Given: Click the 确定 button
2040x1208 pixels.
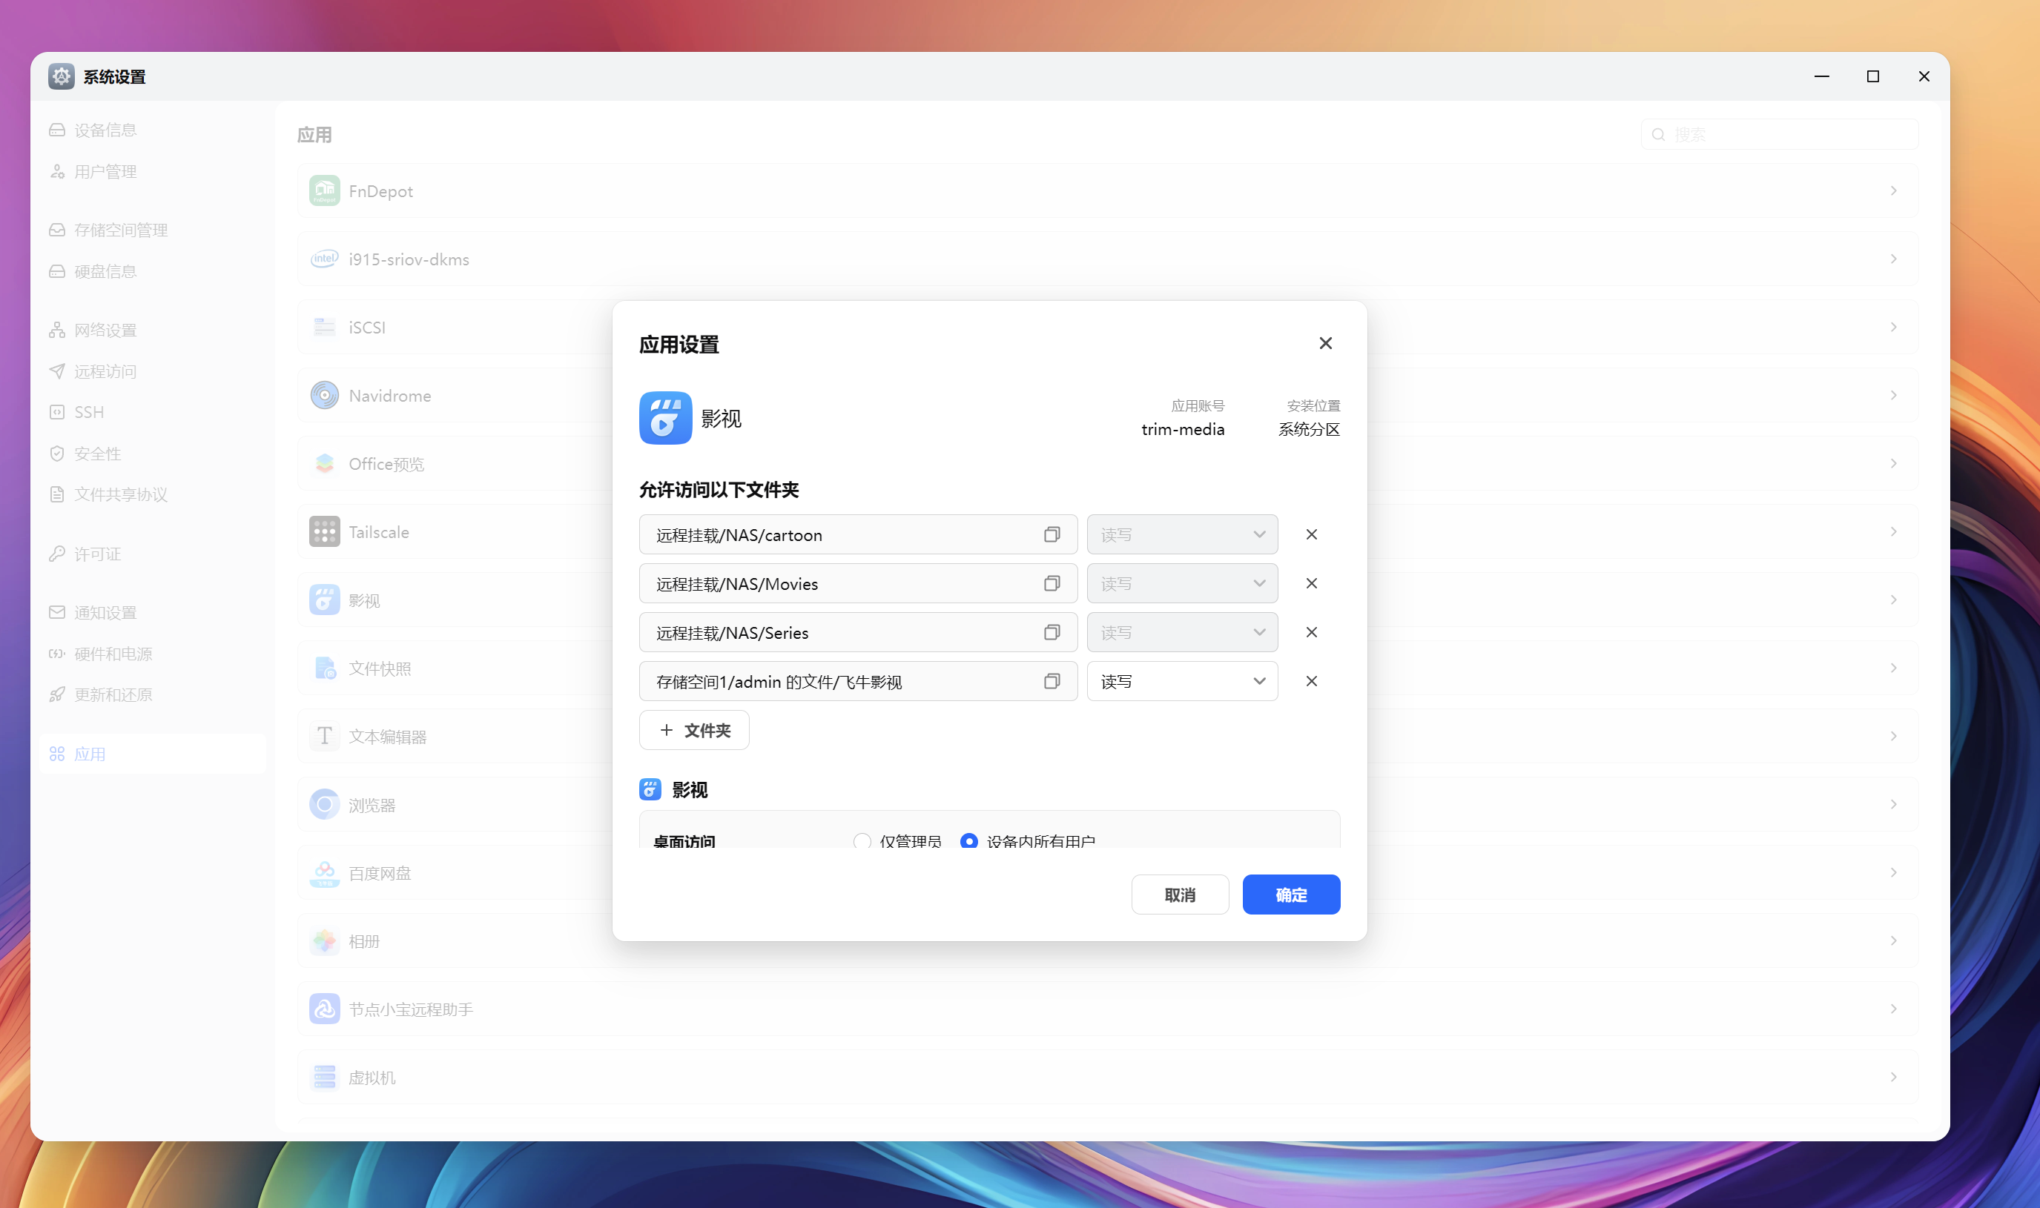Looking at the screenshot, I should (x=1291, y=895).
